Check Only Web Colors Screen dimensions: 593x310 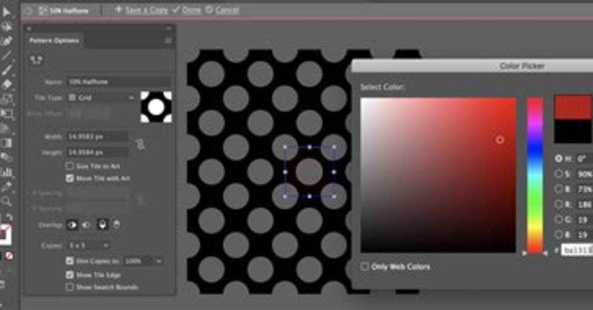click(x=365, y=267)
